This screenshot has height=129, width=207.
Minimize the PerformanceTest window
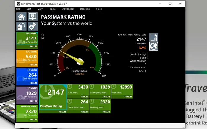pos(160,4)
